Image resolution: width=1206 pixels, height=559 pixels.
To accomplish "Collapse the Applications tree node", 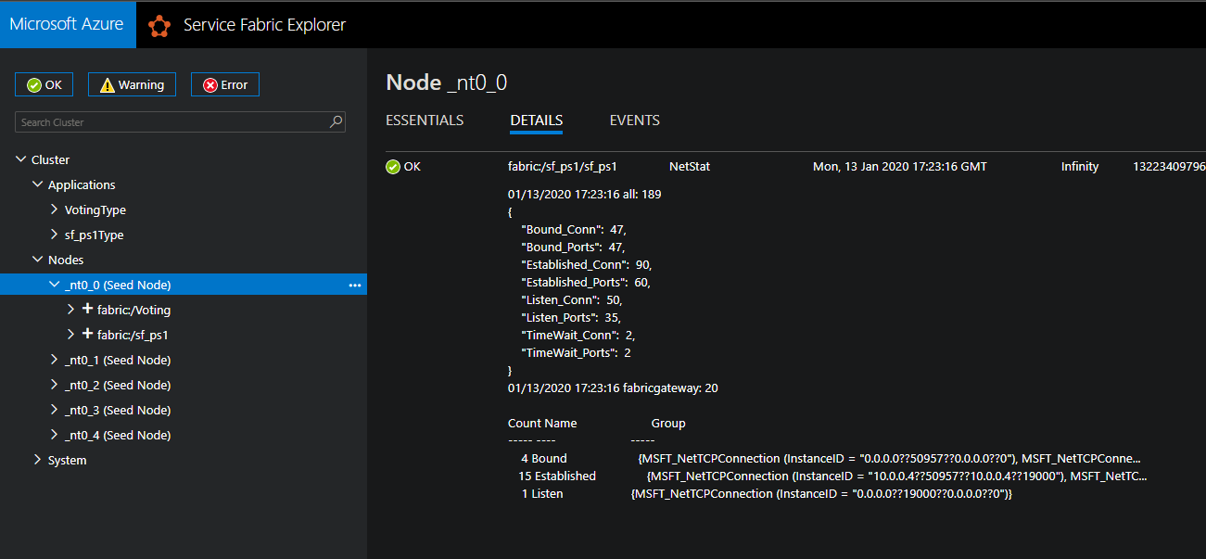I will 38,184.
